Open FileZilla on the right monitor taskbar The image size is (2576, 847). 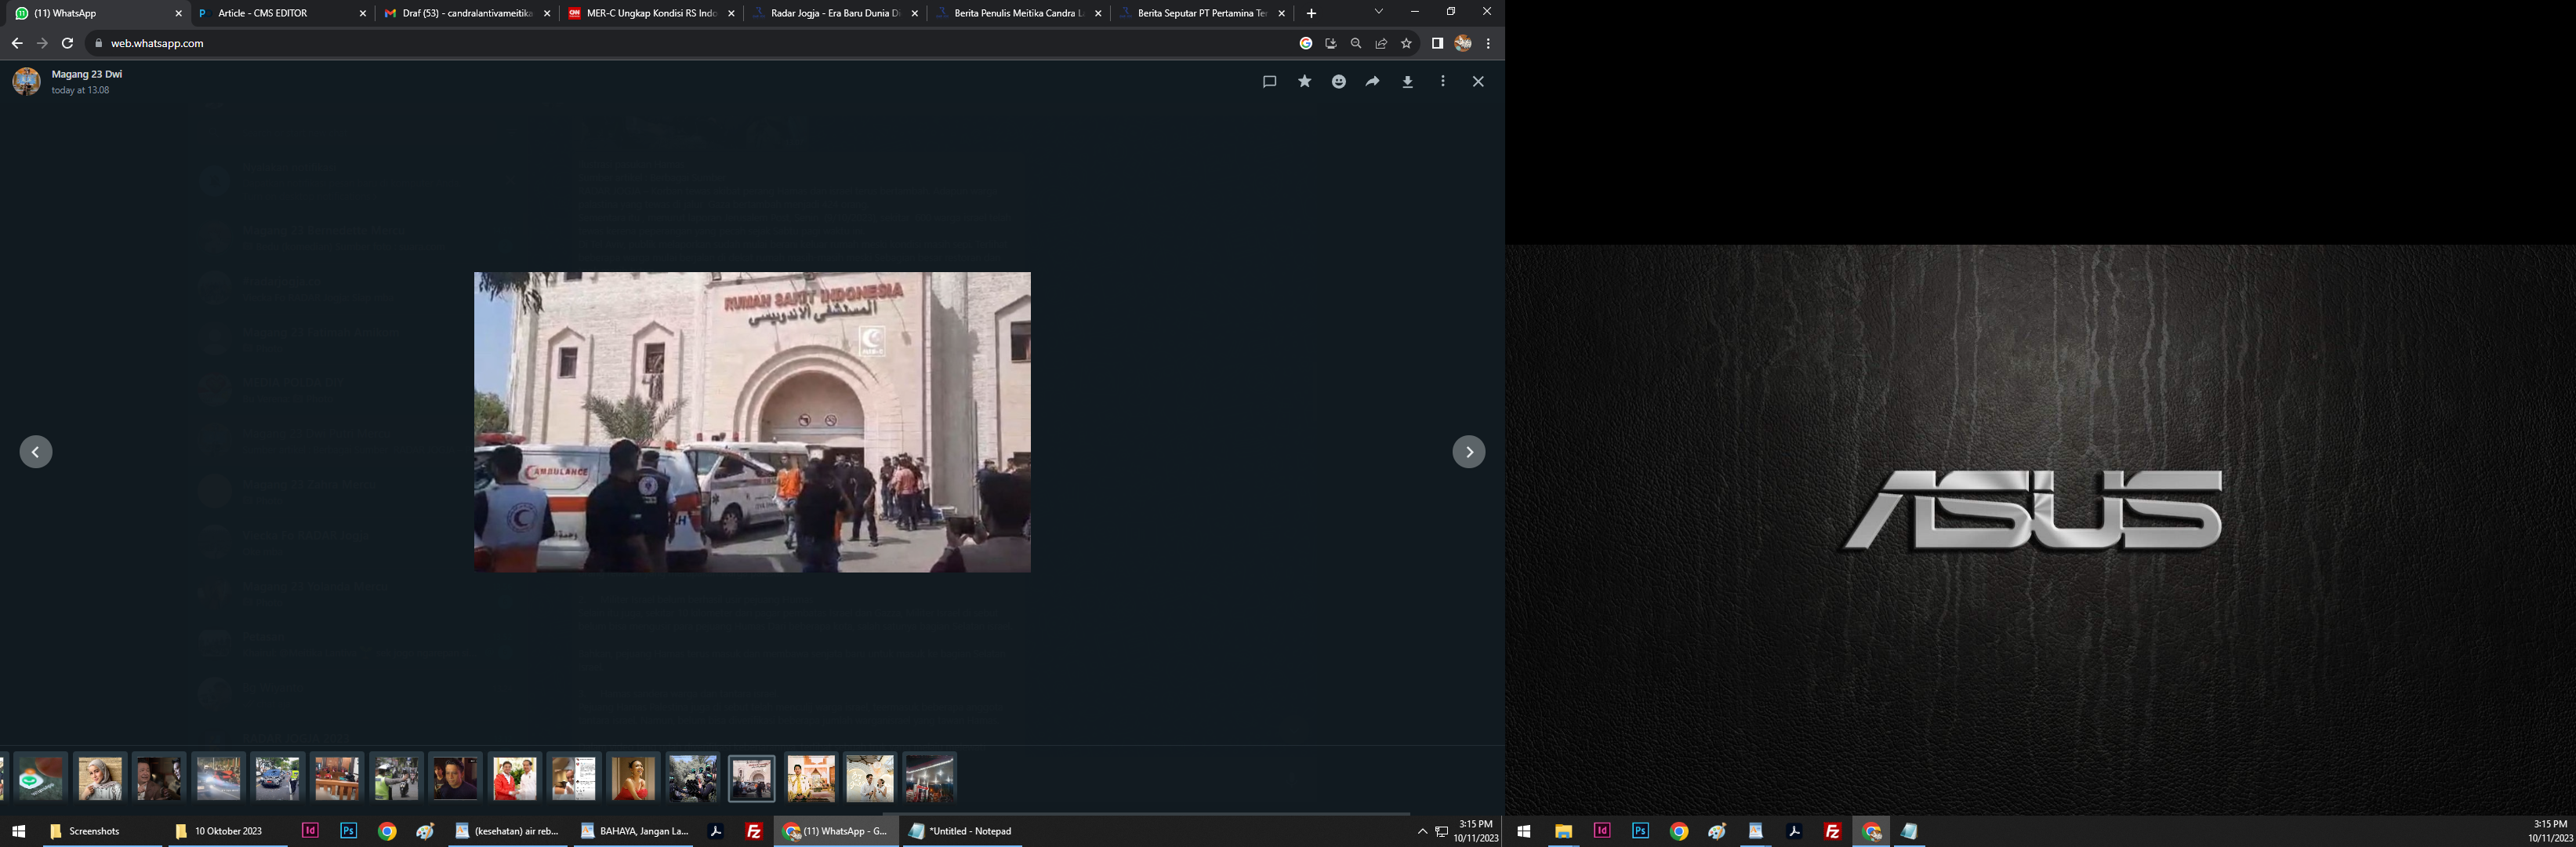tap(1832, 831)
